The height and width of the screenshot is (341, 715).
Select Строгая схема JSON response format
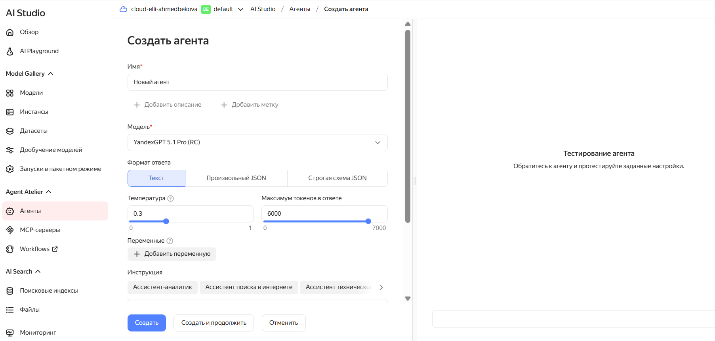pos(337,178)
